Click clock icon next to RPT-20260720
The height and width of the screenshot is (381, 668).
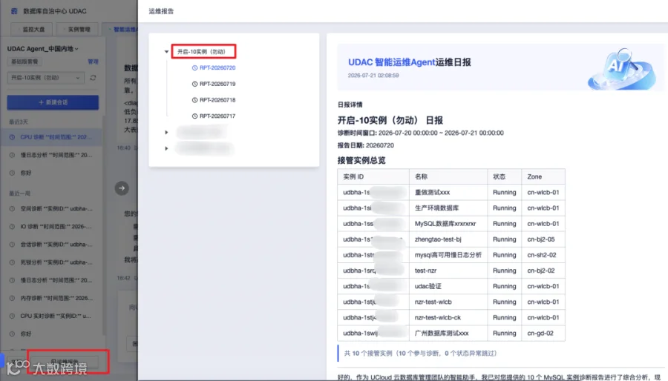tap(194, 67)
